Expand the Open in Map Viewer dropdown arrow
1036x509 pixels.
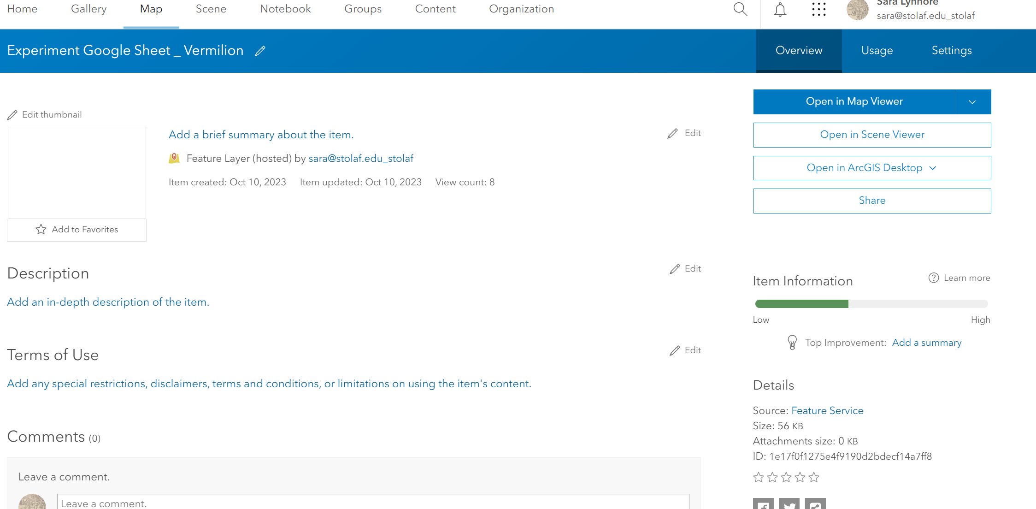(x=973, y=102)
